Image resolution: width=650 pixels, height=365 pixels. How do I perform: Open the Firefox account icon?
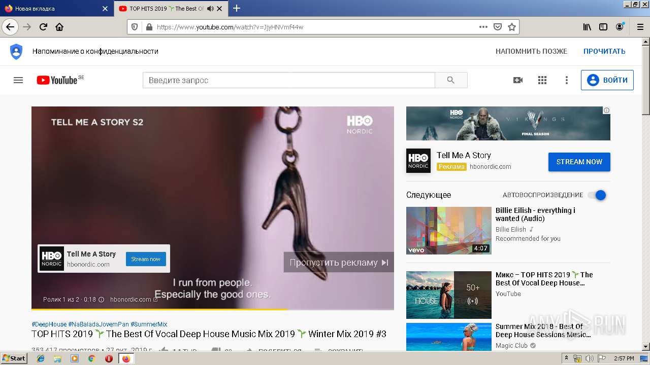[620, 27]
